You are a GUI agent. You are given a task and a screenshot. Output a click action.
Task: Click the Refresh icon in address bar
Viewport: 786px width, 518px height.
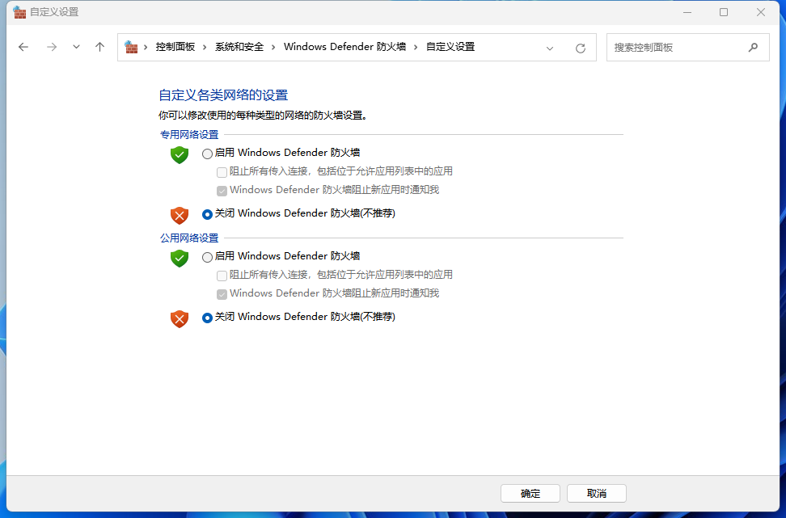click(x=580, y=48)
